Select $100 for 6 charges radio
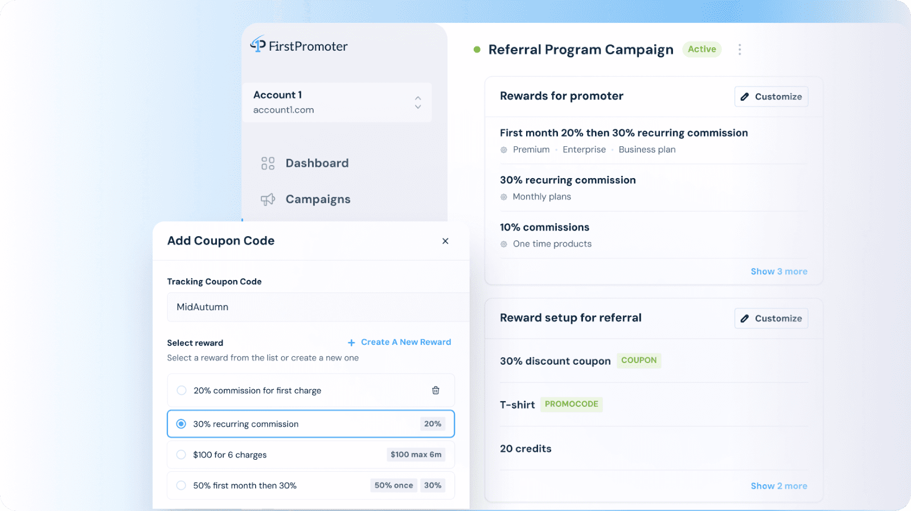The width and height of the screenshot is (911, 511). tap(181, 455)
